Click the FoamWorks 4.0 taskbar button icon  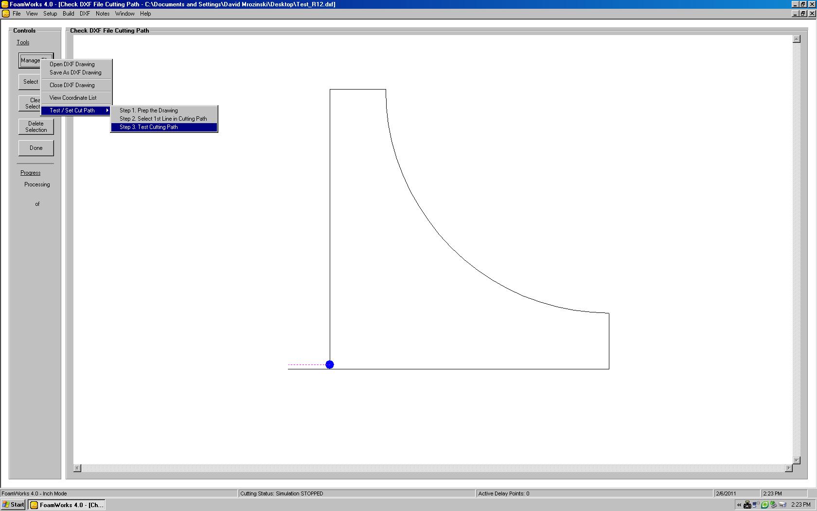pyautogui.click(x=33, y=505)
